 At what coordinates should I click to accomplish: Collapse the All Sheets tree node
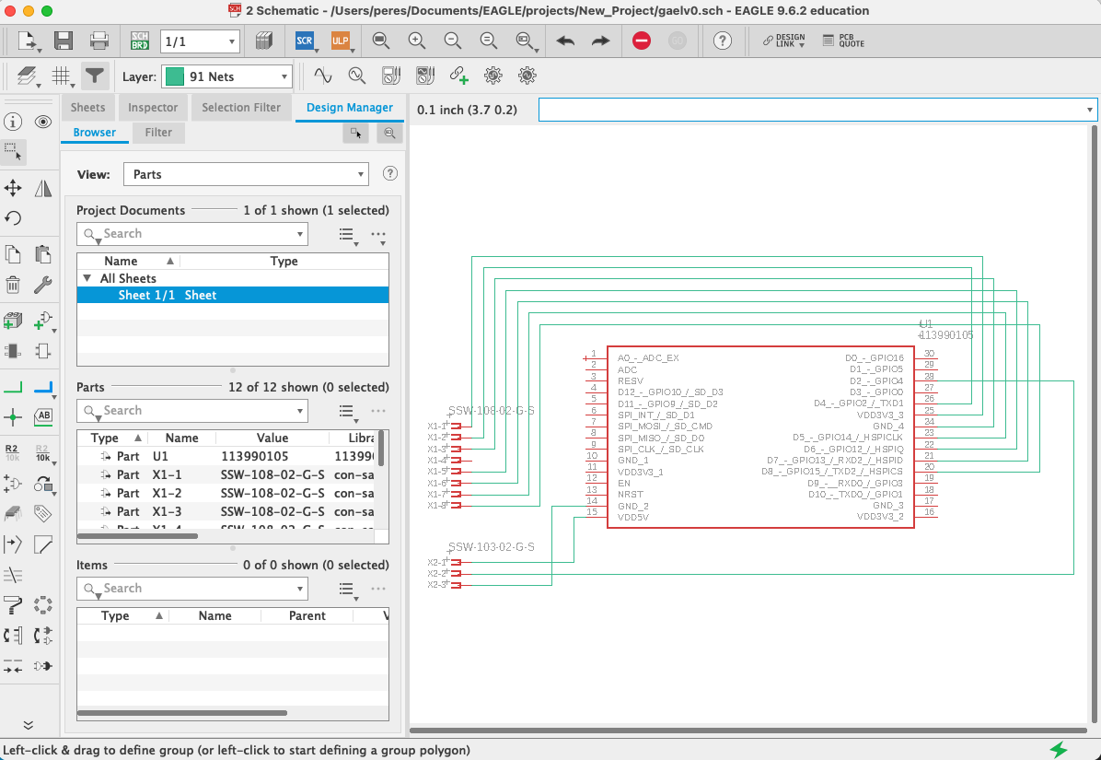click(x=87, y=278)
